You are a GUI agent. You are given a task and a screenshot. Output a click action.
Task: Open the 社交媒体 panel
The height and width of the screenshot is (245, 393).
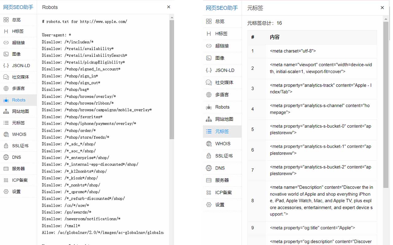tap(18, 77)
